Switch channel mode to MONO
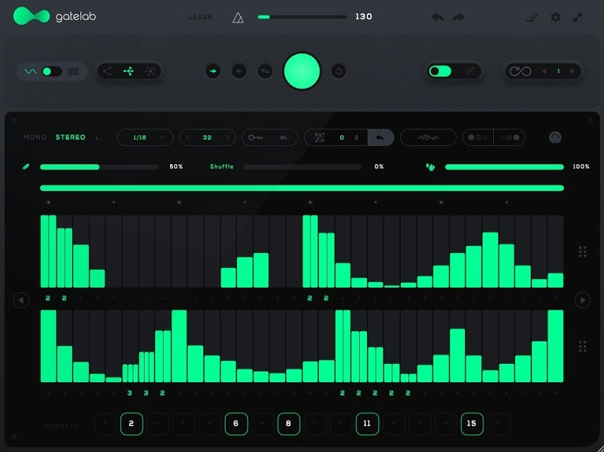The width and height of the screenshot is (604, 452). pos(35,138)
